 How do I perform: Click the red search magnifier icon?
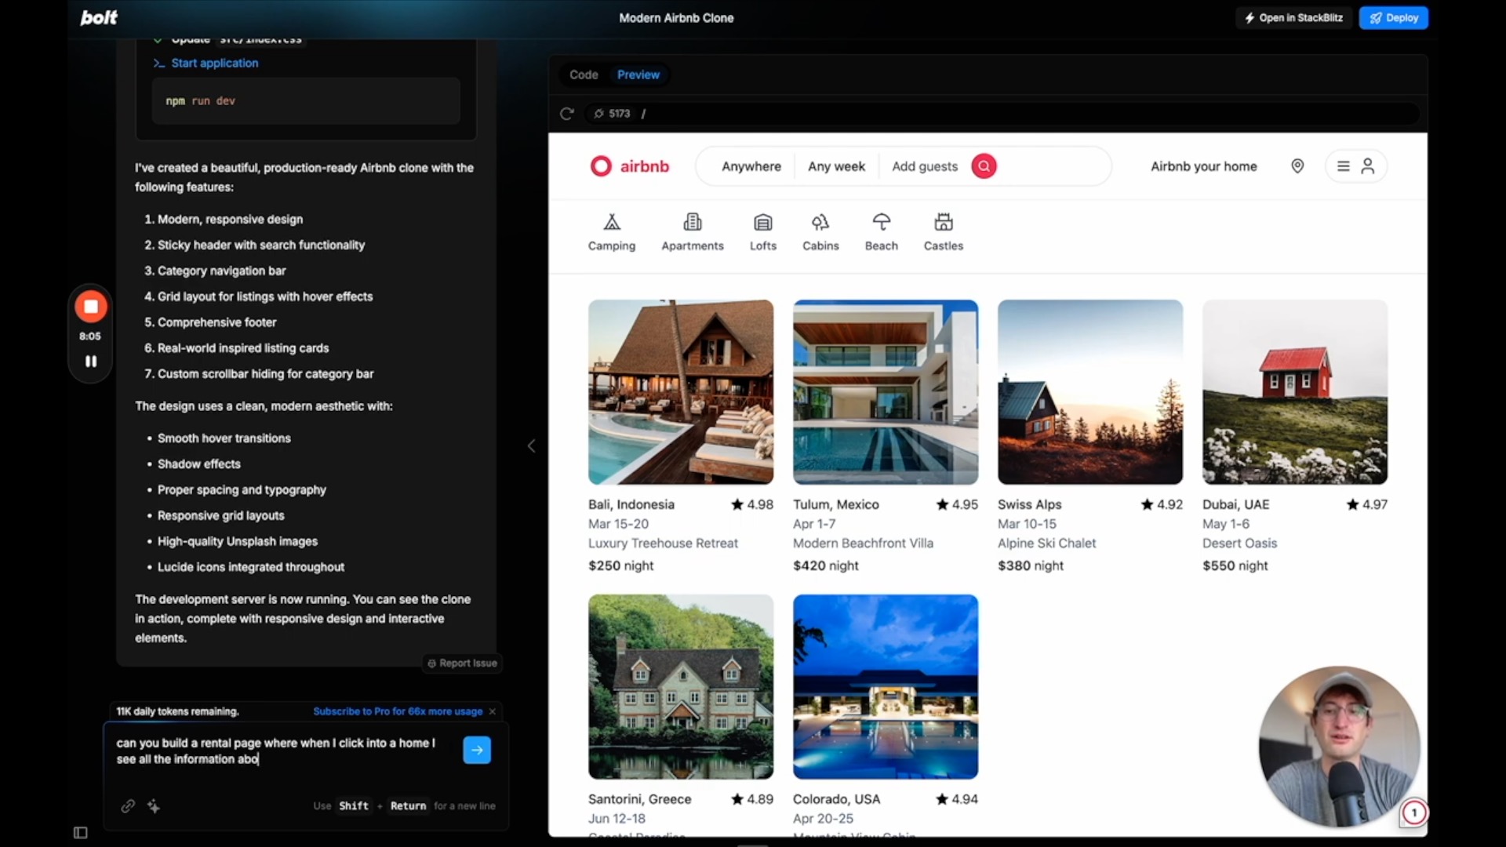click(x=984, y=165)
